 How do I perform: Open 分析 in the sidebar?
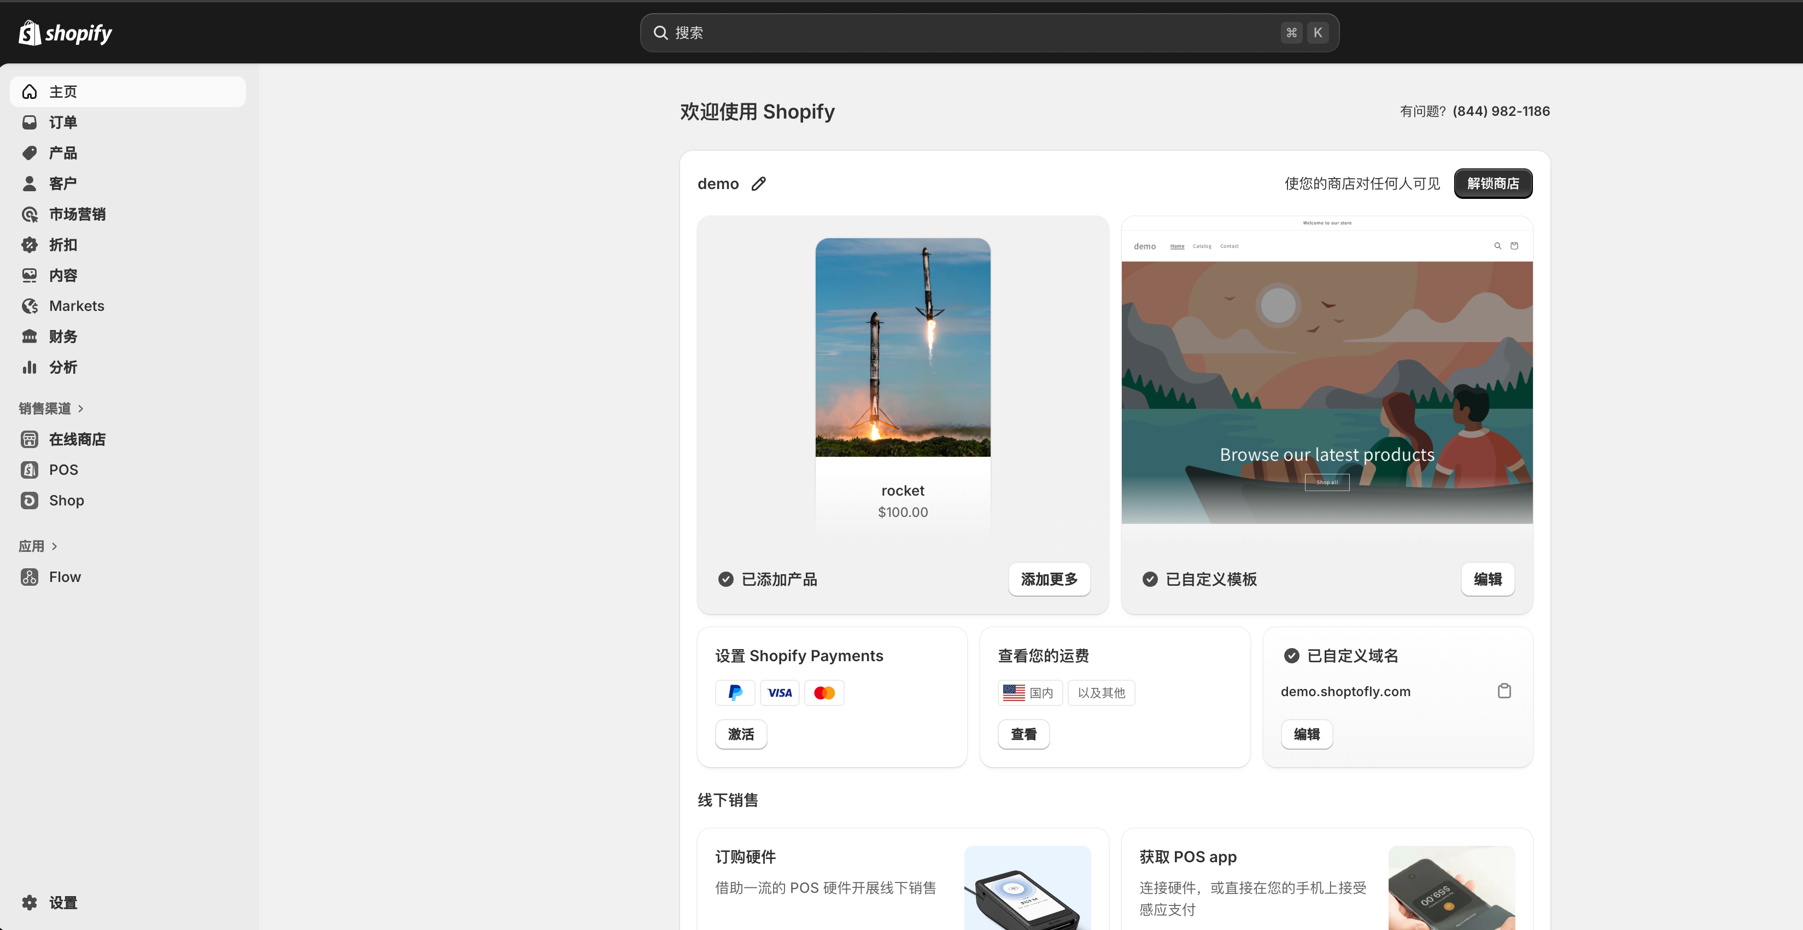pos(128,367)
